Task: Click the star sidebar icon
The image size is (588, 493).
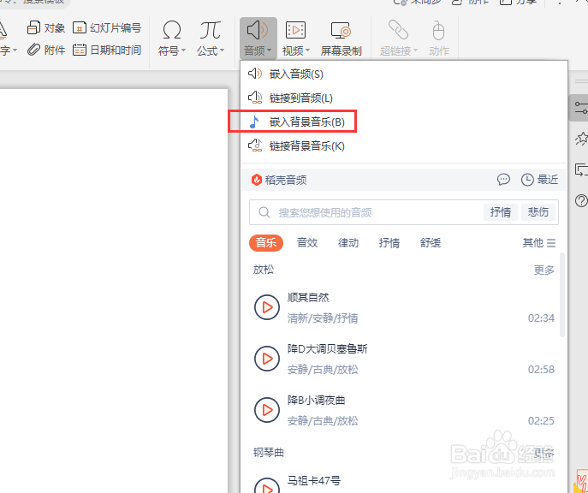Action: (x=581, y=139)
